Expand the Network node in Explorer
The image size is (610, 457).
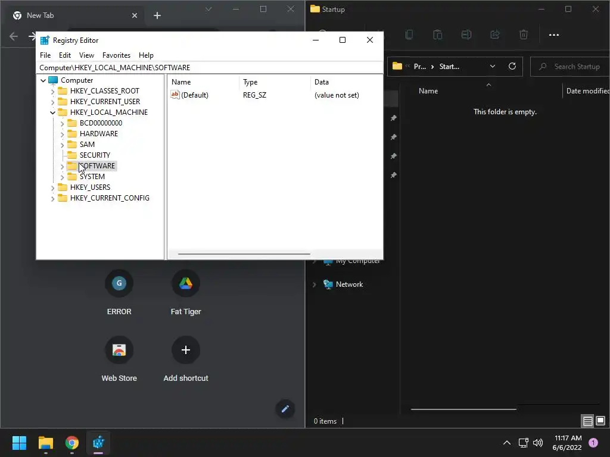pos(315,284)
